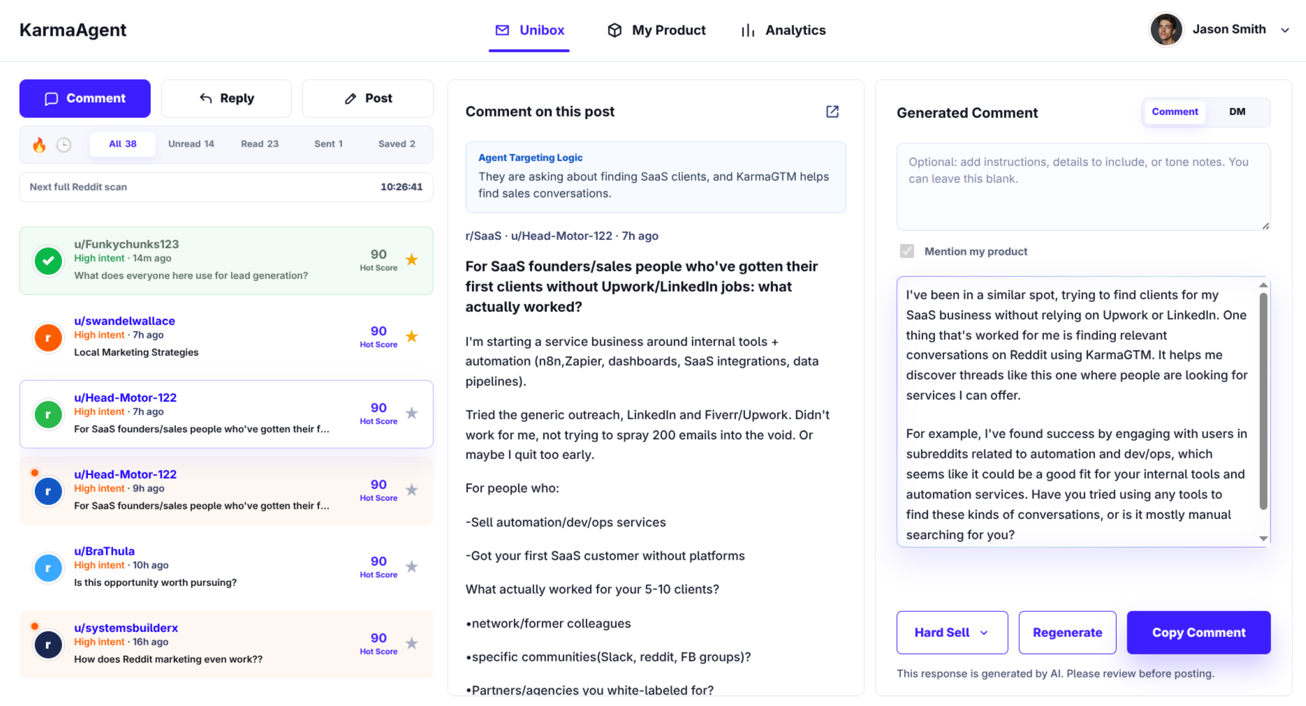1306x706 pixels.
Task: Filter by Saved 2
Action: click(397, 144)
